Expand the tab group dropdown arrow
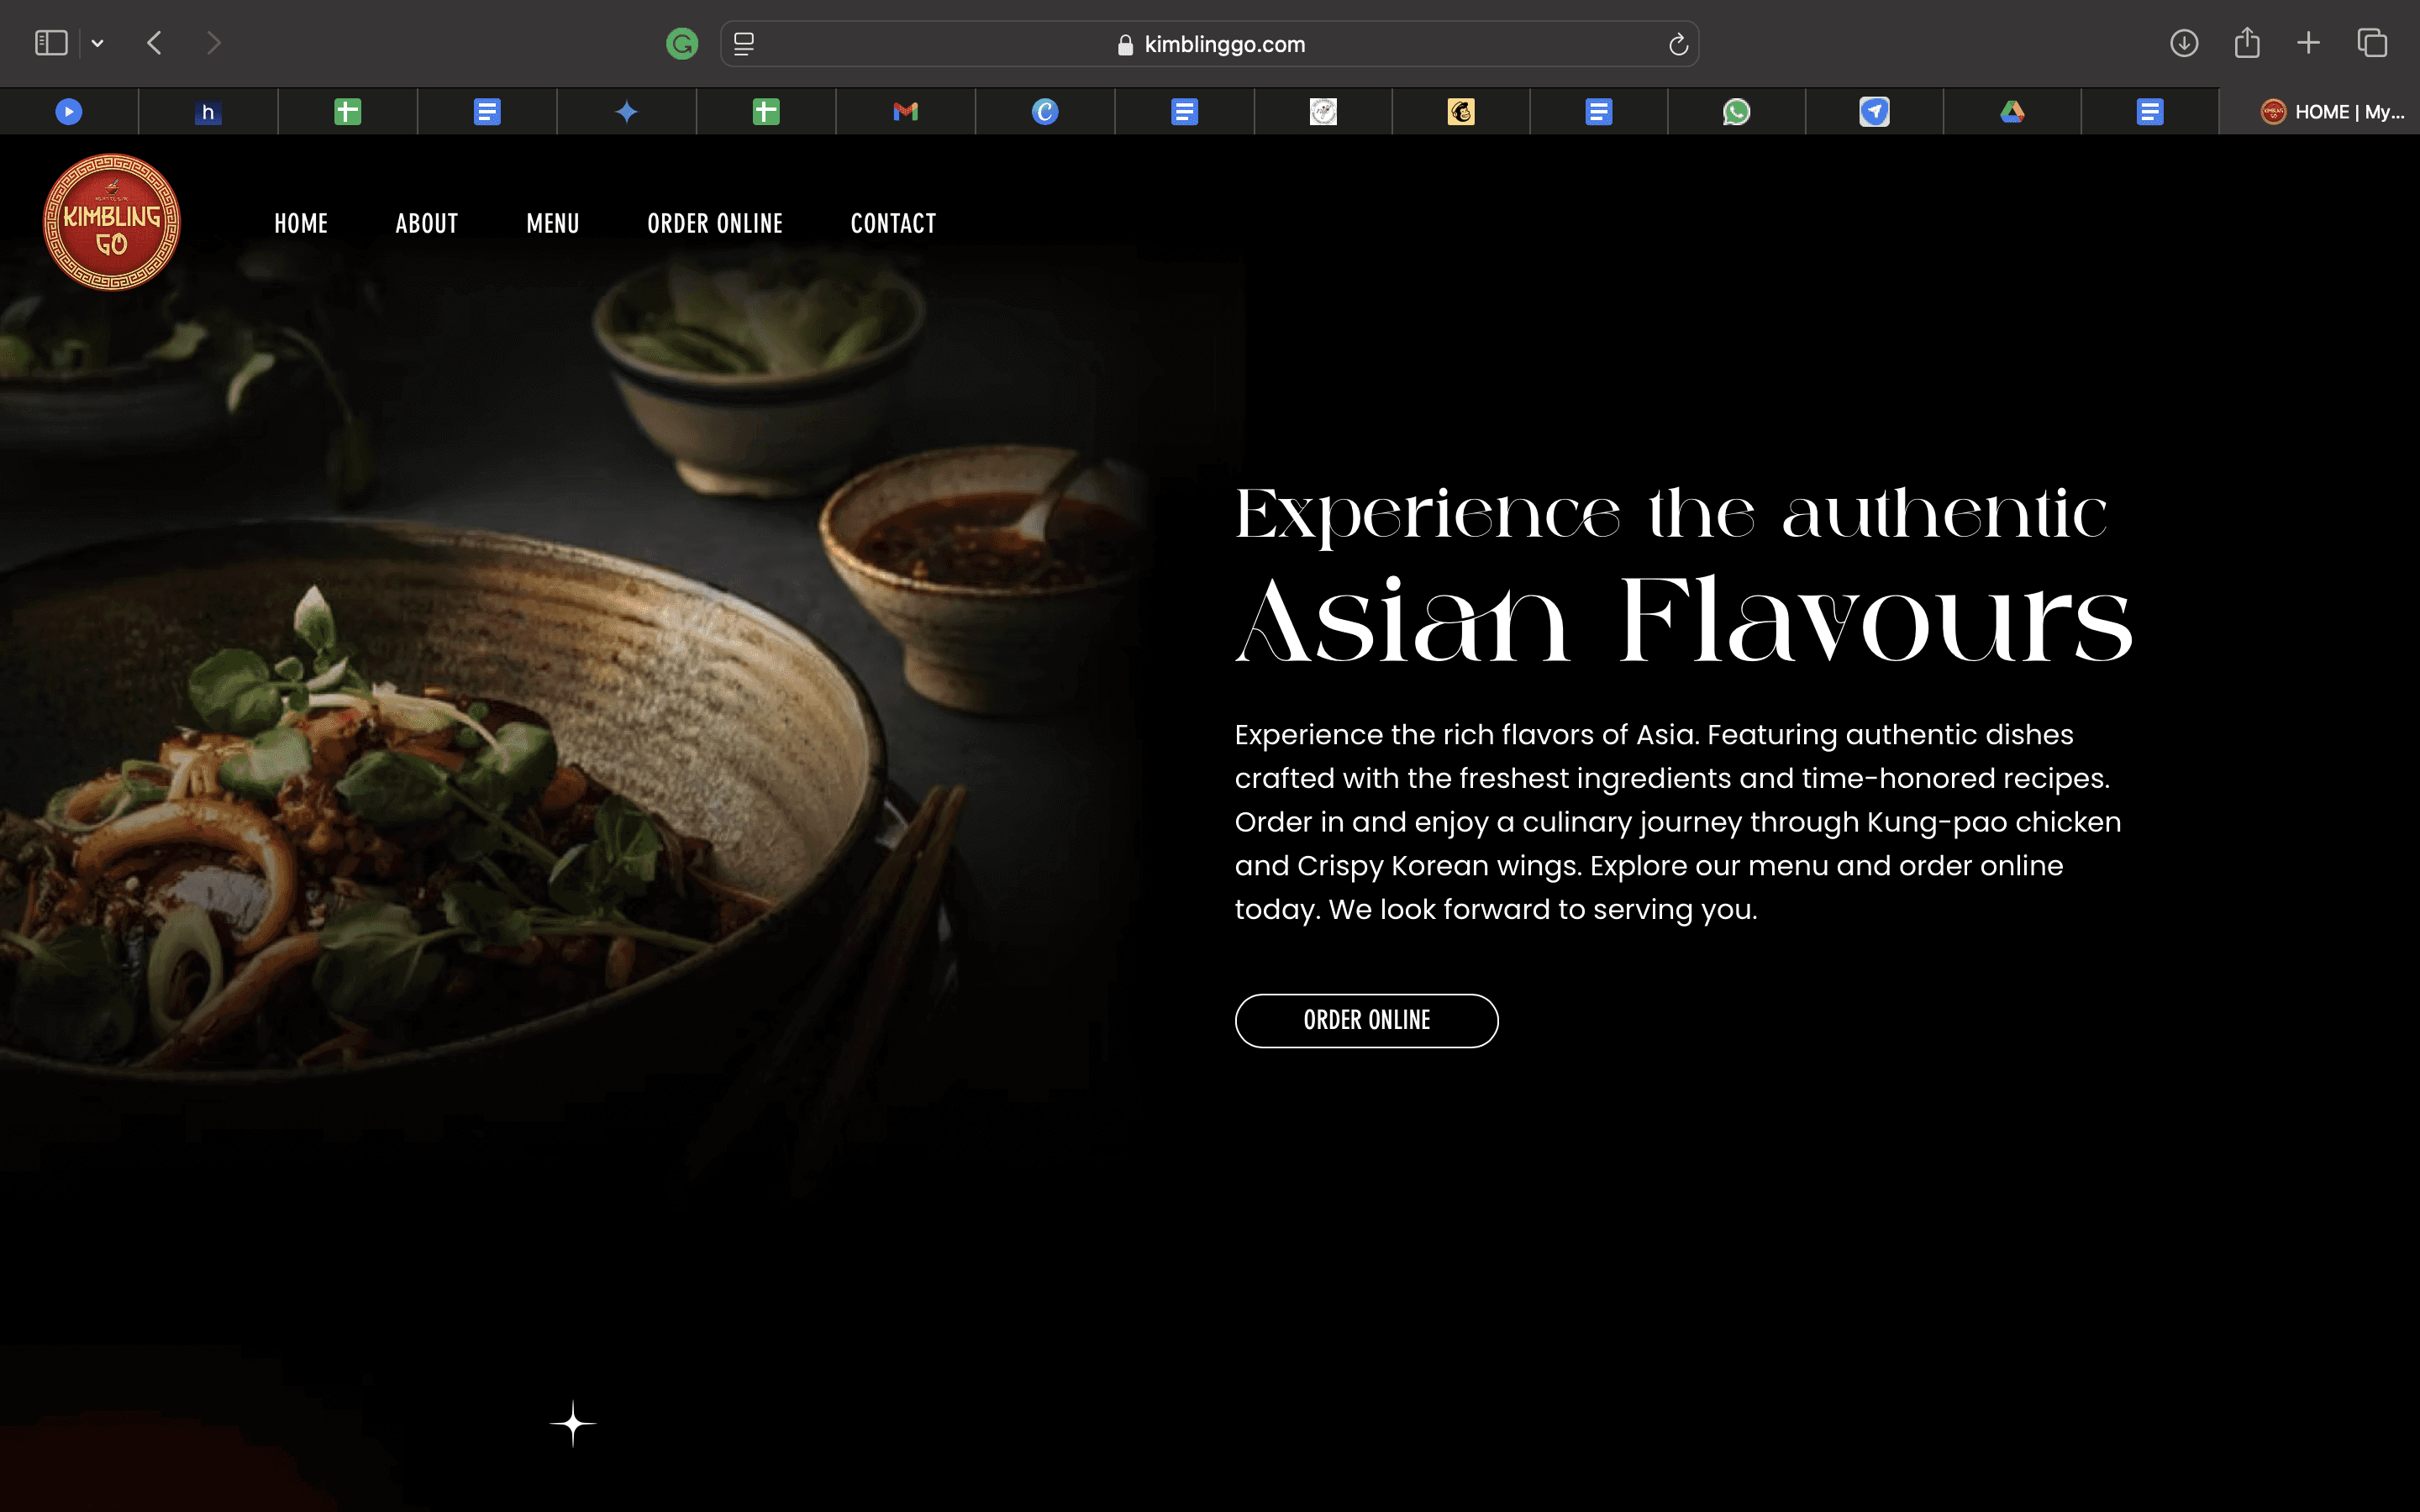The height and width of the screenshot is (1512, 2420). [x=97, y=43]
